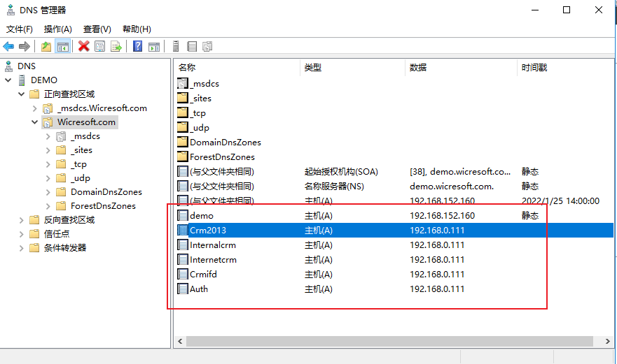Click the DNS Manager title bar icon
617x364 pixels.
coord(11,10)
